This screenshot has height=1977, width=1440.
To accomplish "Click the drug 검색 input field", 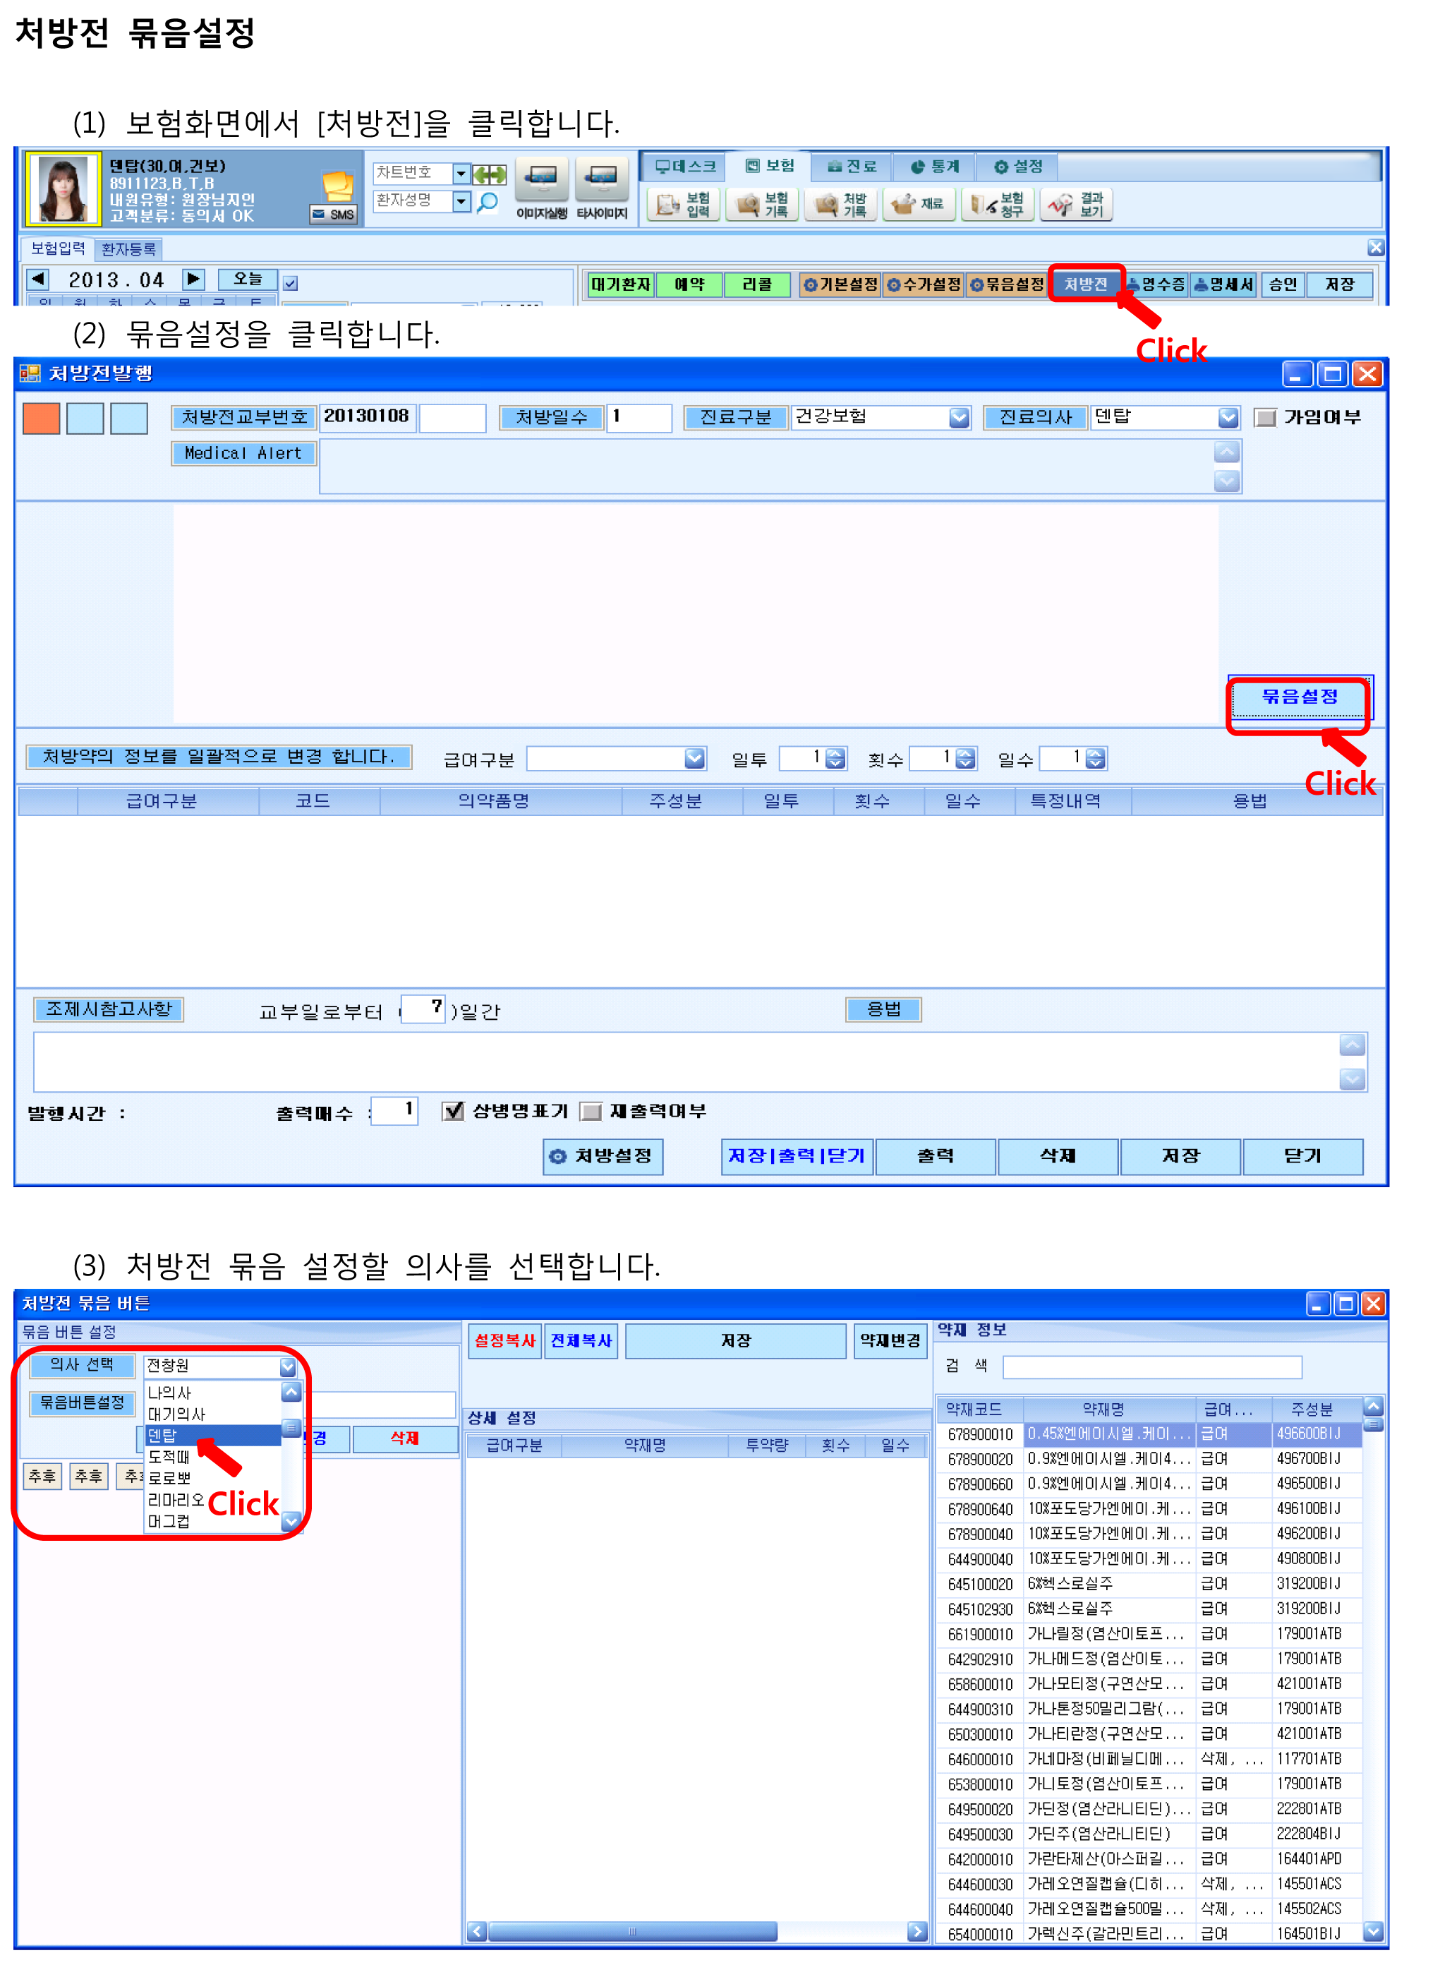I will click(1152, 1366).
